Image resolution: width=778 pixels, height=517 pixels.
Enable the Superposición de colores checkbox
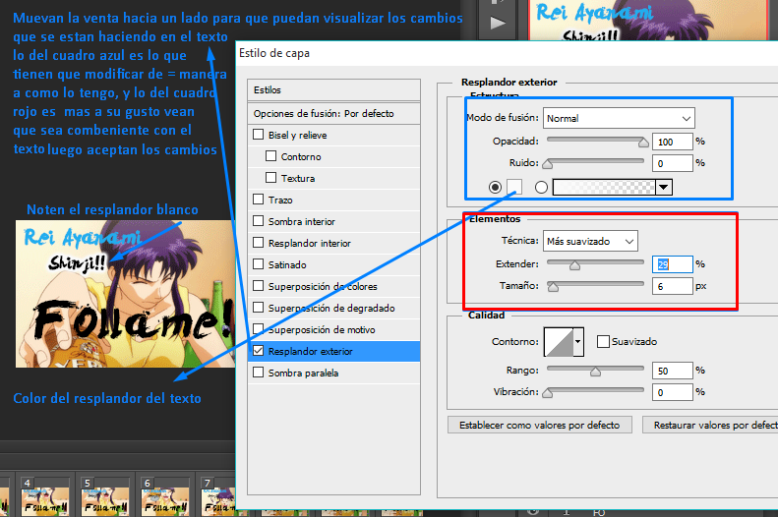258,285
